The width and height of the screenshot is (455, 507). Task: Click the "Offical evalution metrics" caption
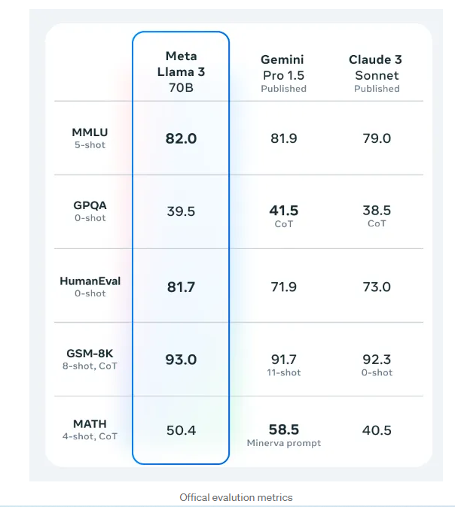[236, 497]
